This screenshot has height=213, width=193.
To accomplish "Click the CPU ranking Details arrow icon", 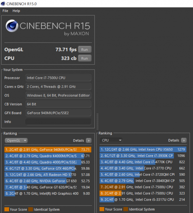I will (x=184, y=140).
